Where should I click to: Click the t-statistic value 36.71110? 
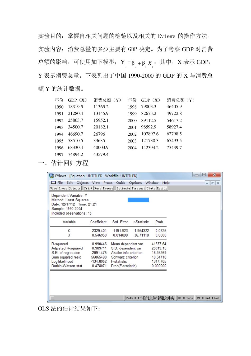coord(142,235)
